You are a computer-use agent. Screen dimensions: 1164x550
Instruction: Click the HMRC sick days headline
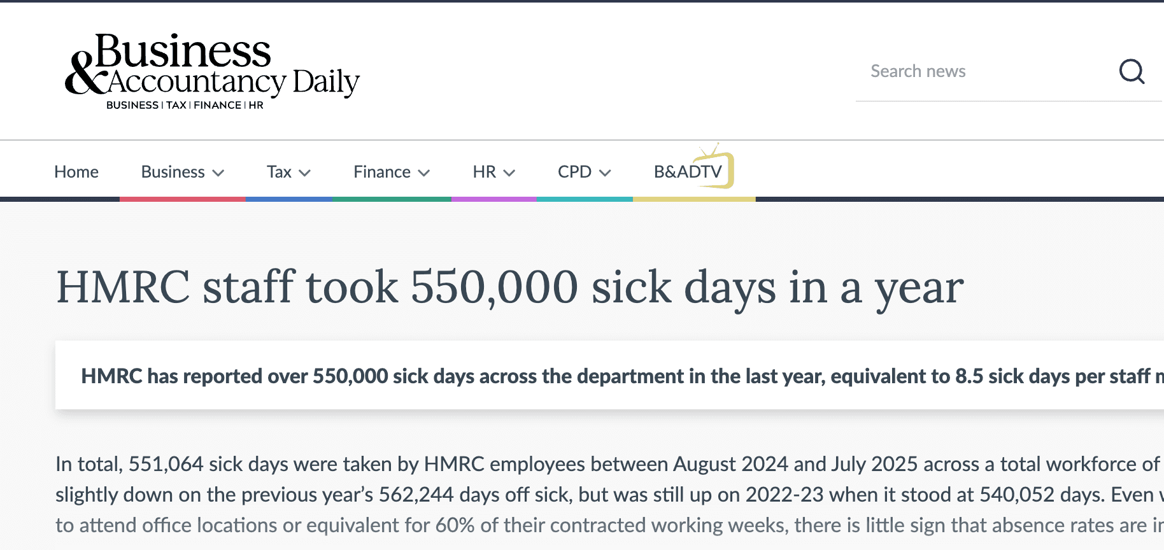click(509, 288)
